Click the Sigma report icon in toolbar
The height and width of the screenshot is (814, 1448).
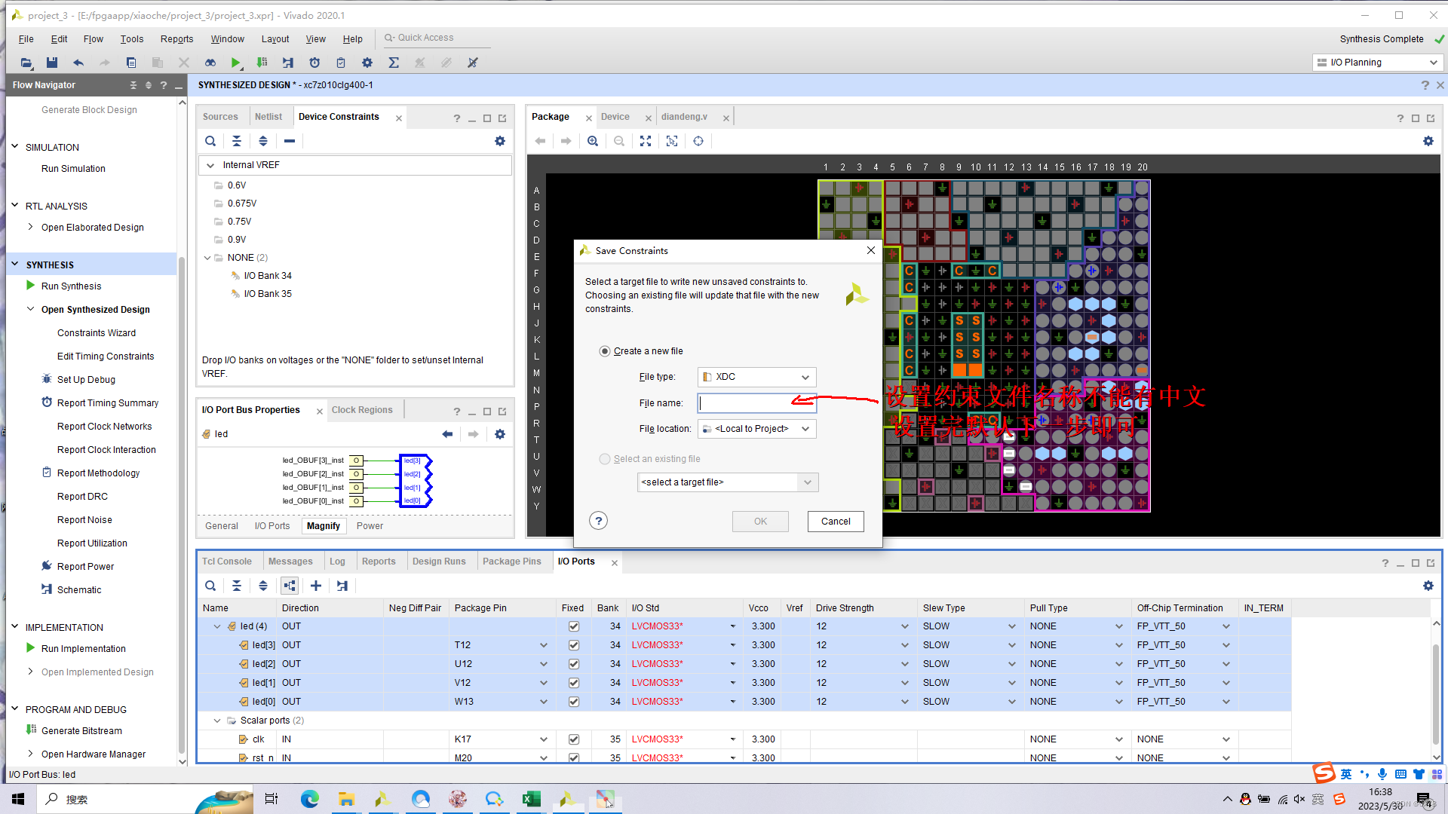point(393,63)
